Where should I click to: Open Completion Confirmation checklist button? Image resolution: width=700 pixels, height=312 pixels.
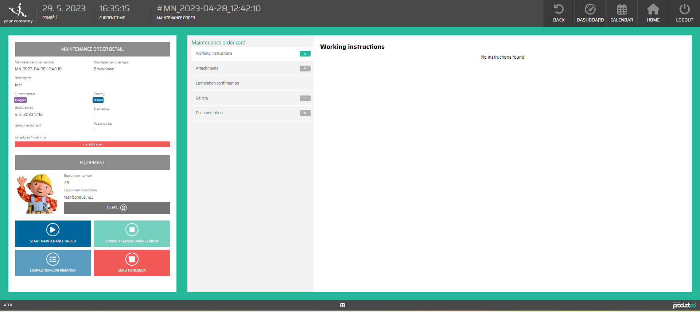pyautogui.click(x=53, y=263)
